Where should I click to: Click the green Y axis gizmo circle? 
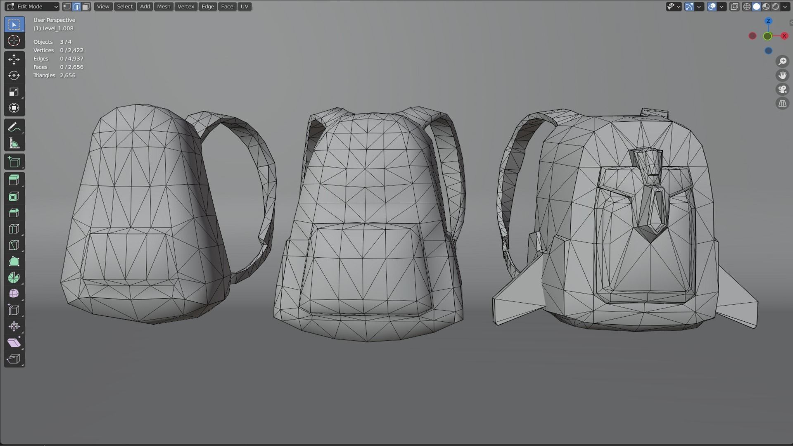coord(767,36)
